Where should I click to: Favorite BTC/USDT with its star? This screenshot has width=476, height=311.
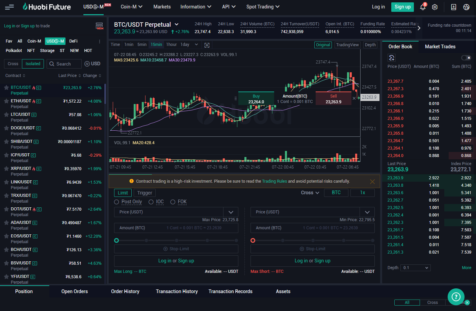point(6,87)
